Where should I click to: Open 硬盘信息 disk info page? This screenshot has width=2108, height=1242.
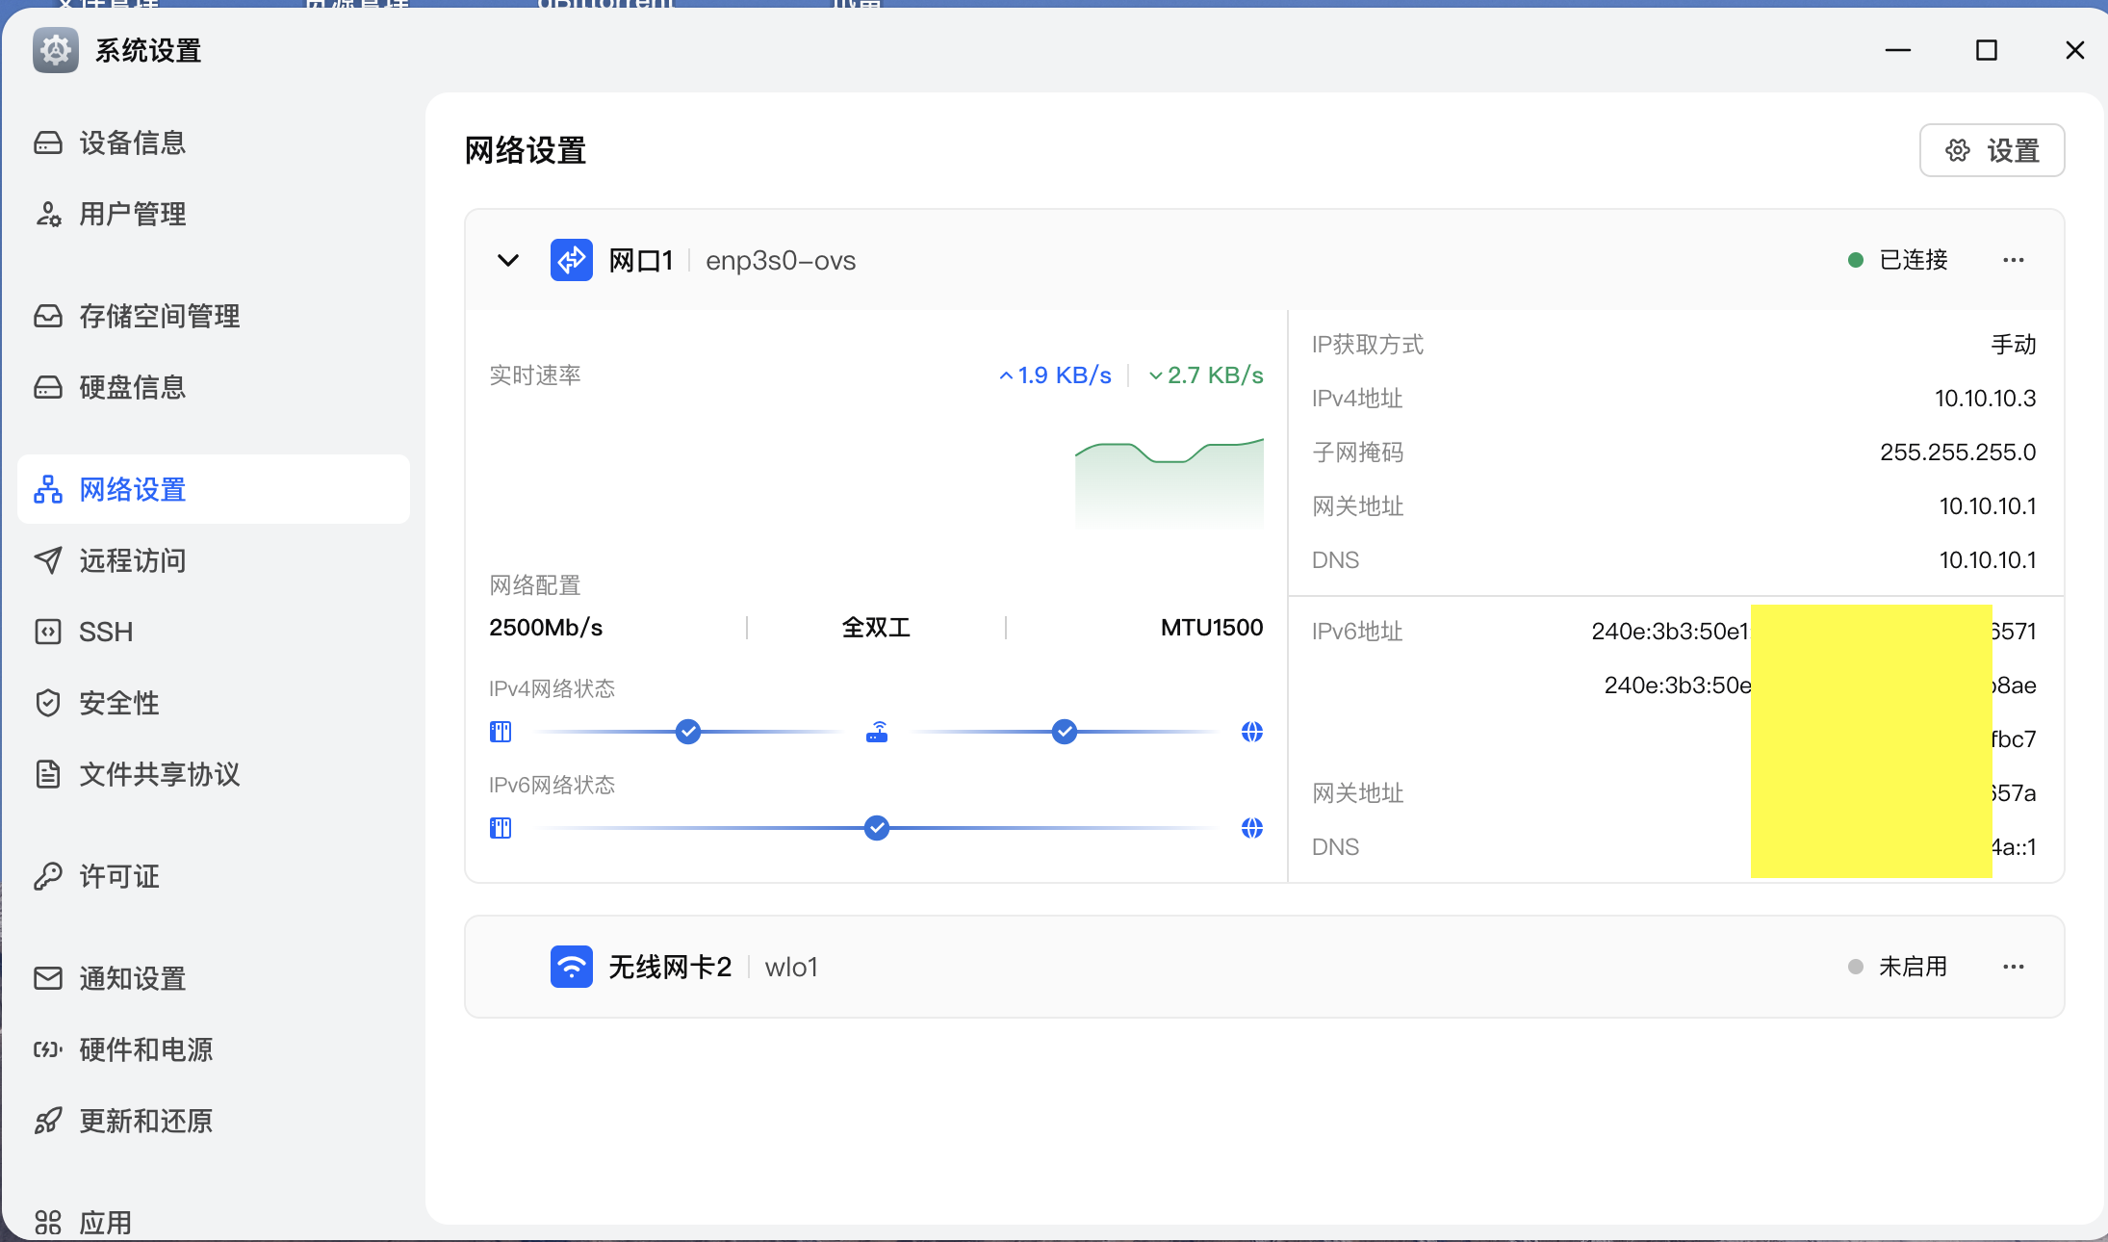(132, 387)
